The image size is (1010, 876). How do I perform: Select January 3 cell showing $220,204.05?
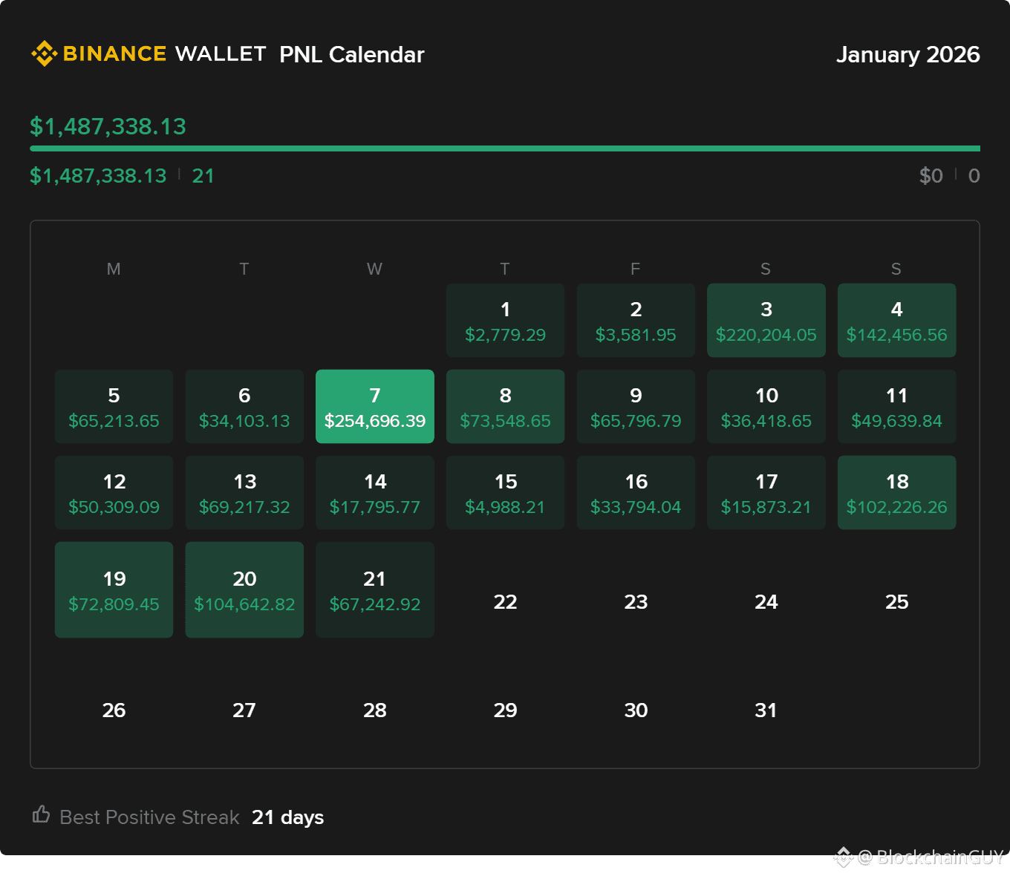coord(766,320)
